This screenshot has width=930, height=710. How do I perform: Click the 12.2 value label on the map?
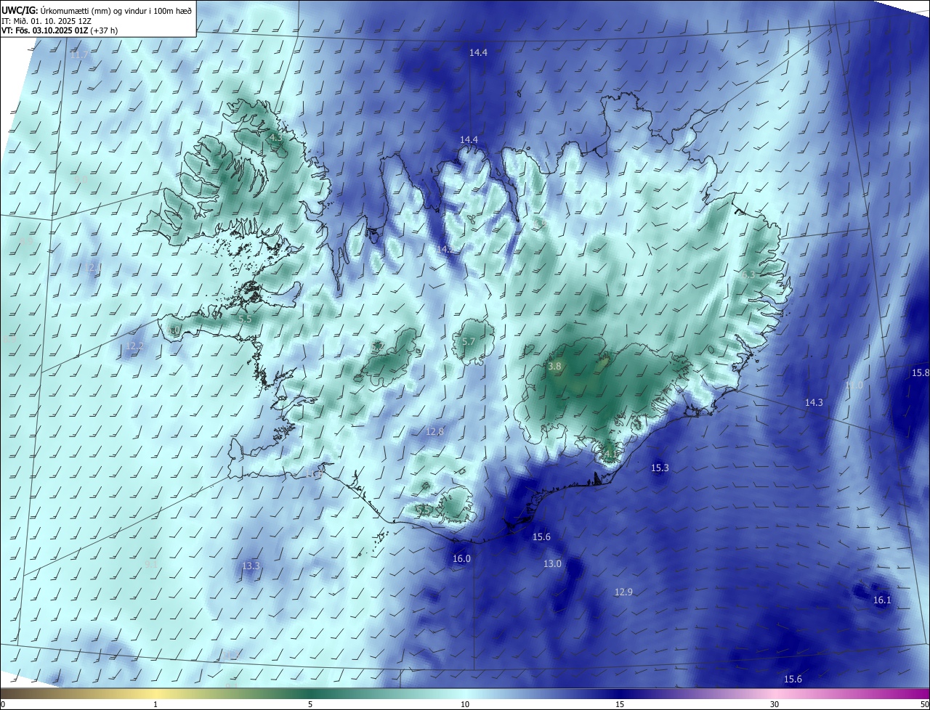134,346
